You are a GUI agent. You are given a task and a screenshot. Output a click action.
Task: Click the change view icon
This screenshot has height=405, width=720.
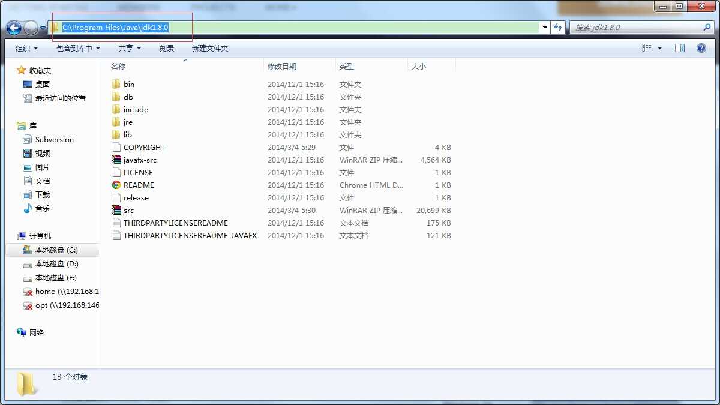coord(647,48)
